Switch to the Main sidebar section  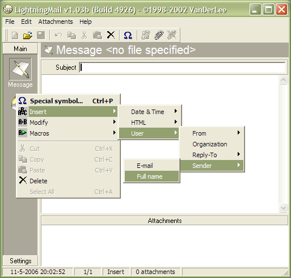pyautogui.click(x=20, y=49)
